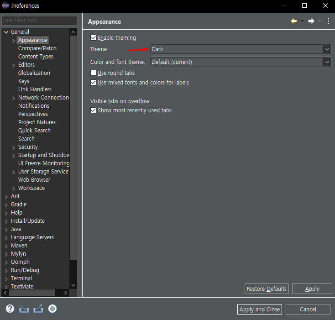Image resolution: width=335 pixels, height=320 pixels.
Task: Open the three-dot view menu
Action: [328, 21]
